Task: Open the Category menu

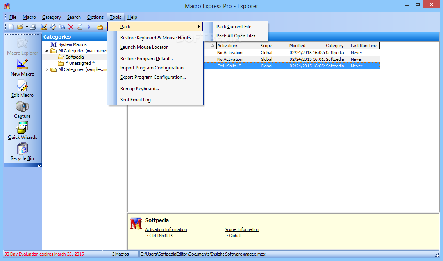Action: (52, 17)
